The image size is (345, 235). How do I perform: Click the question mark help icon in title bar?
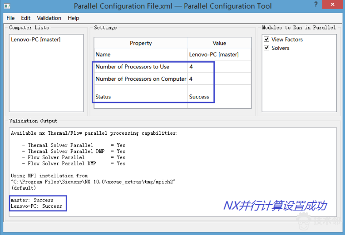click(316, 5)
